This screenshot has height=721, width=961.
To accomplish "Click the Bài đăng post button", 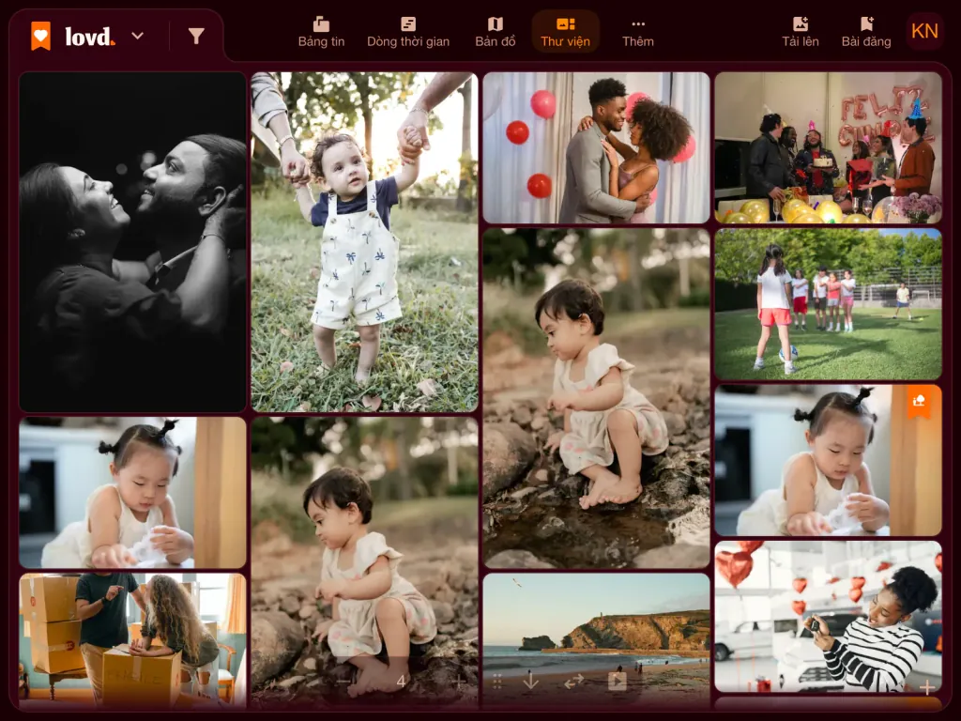I will pos(866,32).
